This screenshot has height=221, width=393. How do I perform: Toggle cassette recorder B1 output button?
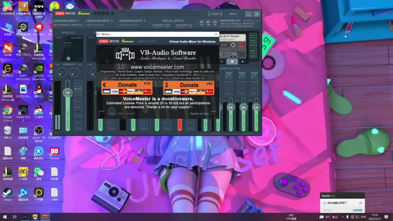[x=253, y=51]
